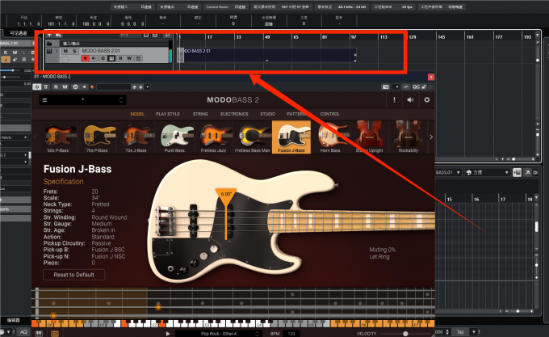Activate the plug-in power button
The width and height of the screenshot is (549, 337).
[37, 87]
